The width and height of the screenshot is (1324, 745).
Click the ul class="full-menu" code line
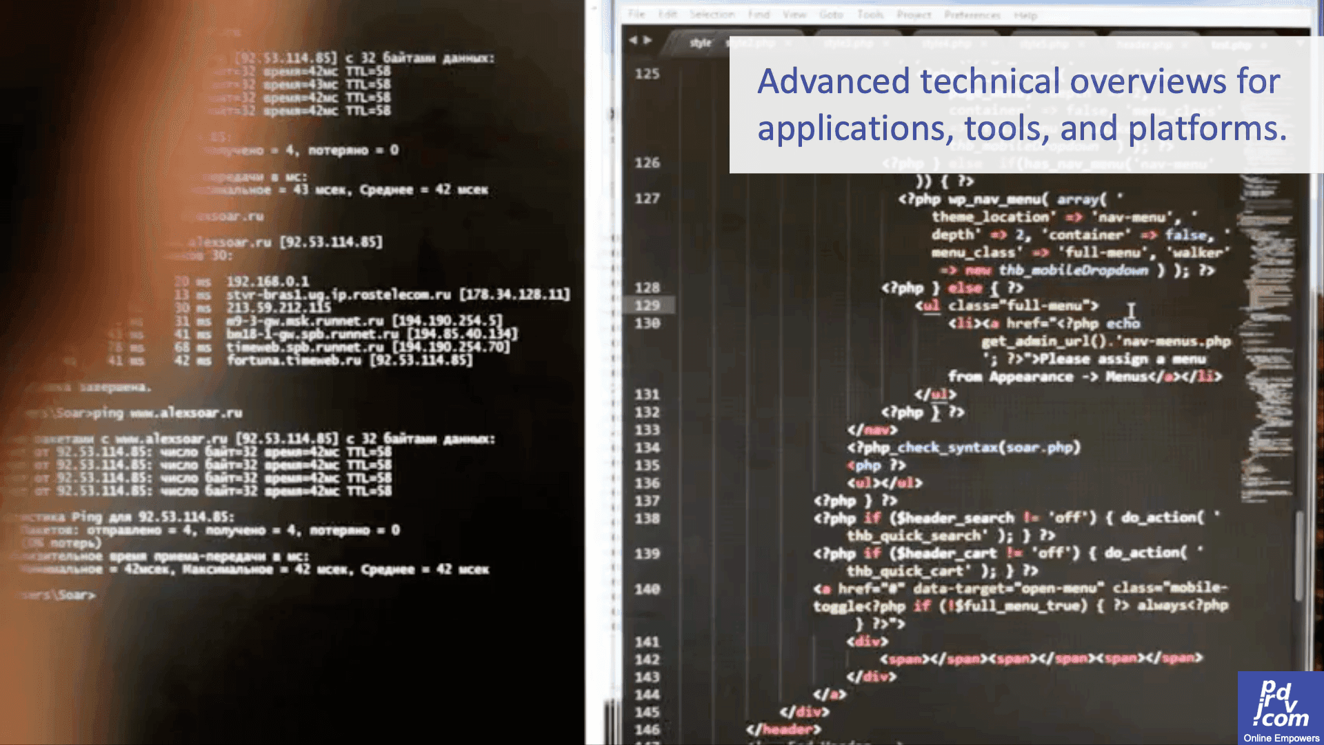click(1007, 306)
